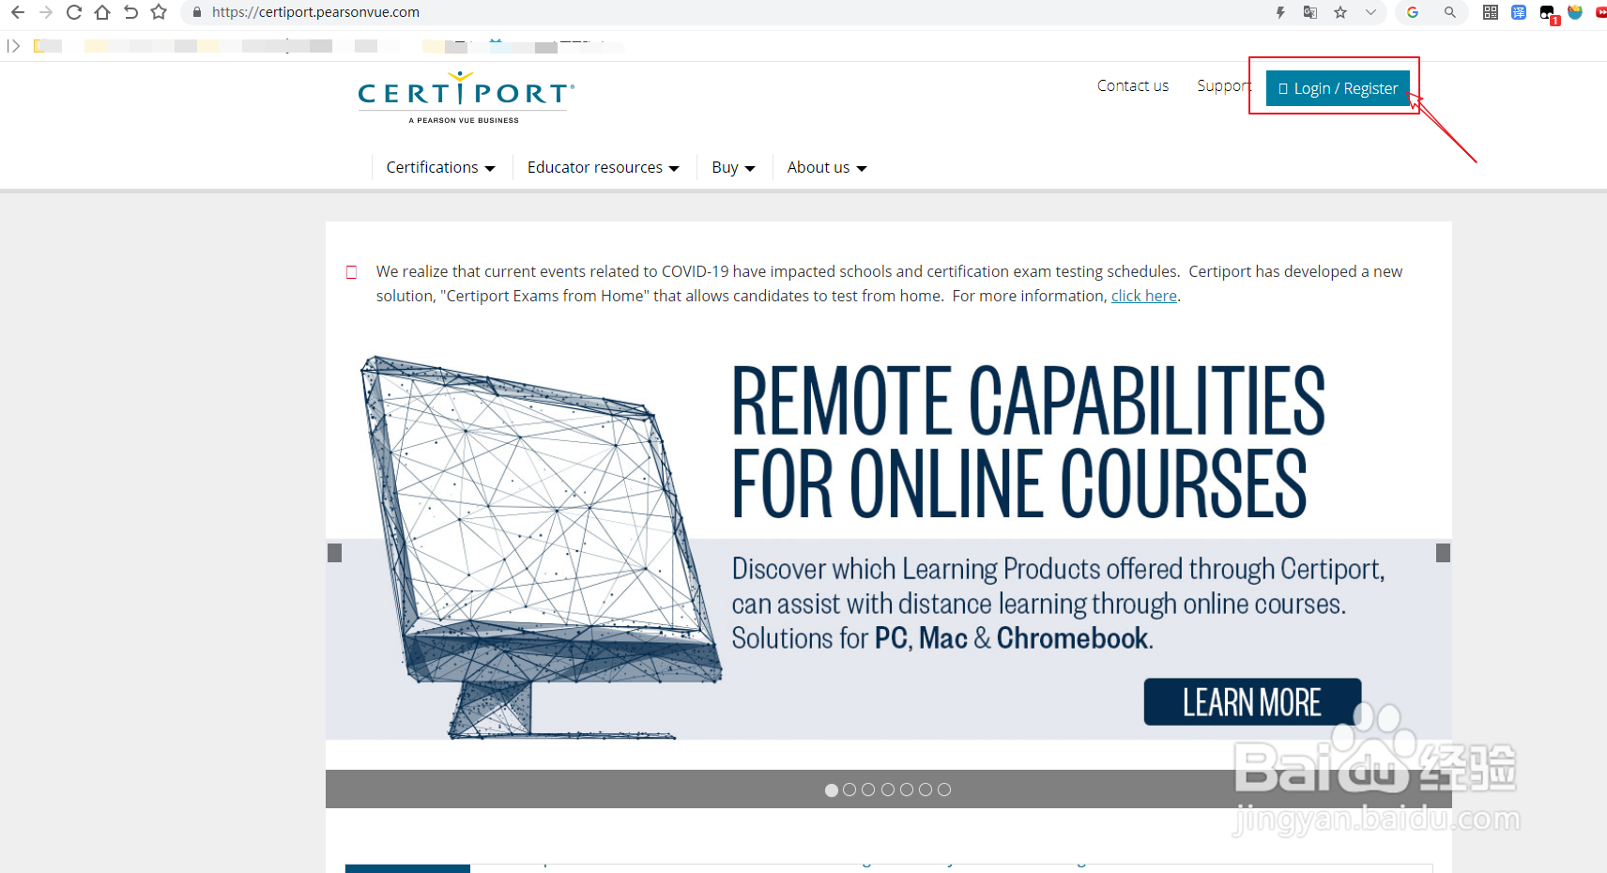Screen dimensions: 1607x873
Task: Click the red fast-forward extension icon
Action: pos(1600,12)
